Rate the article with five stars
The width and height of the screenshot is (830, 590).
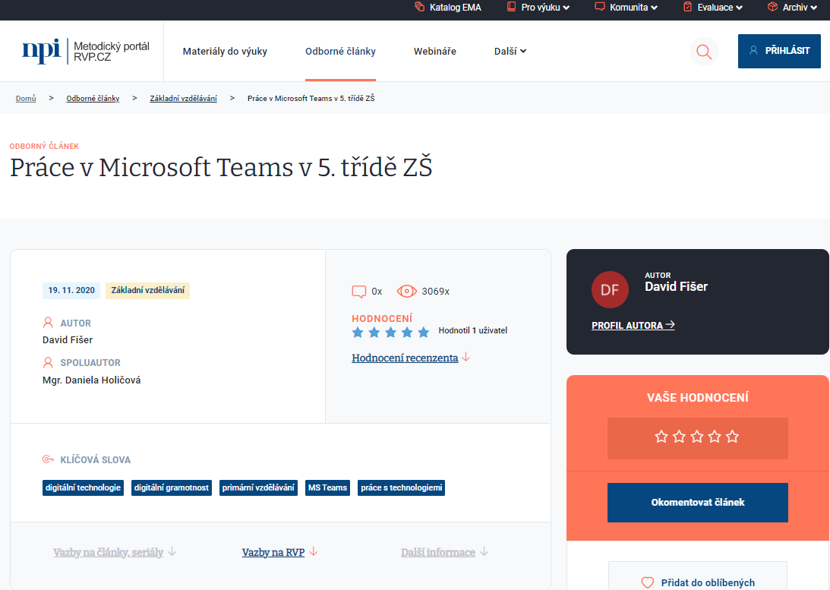[x=732, y=437]
